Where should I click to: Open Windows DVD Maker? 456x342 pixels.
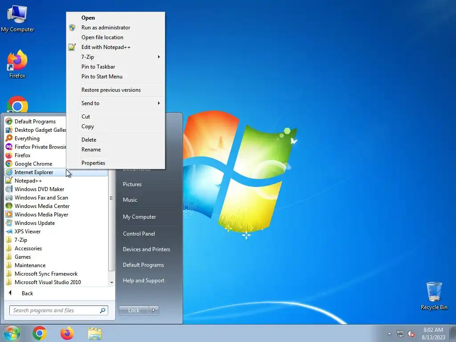click(x=56, y=189)
